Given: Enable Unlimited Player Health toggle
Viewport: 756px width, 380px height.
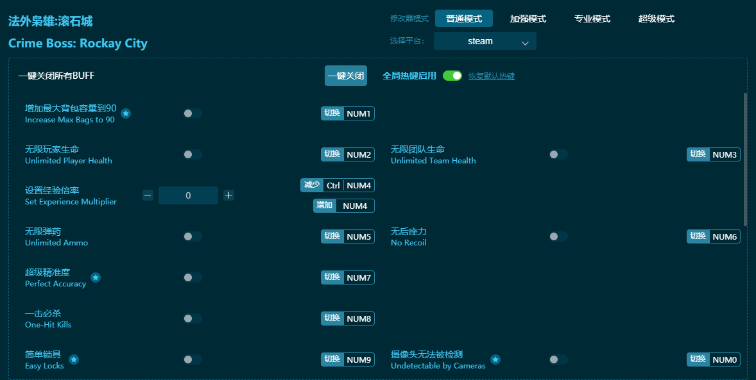Looking at the screenshot, I should coord(192,154).
